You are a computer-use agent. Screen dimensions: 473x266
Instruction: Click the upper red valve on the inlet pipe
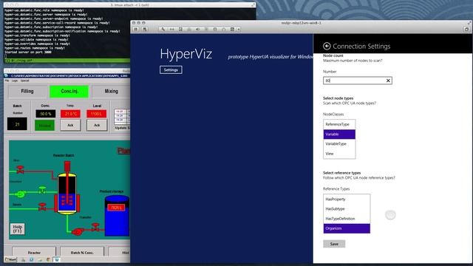[20, 169]
